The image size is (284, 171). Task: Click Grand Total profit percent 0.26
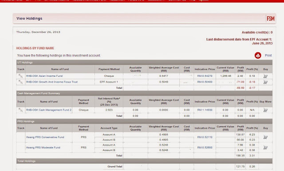click(252, 167)
